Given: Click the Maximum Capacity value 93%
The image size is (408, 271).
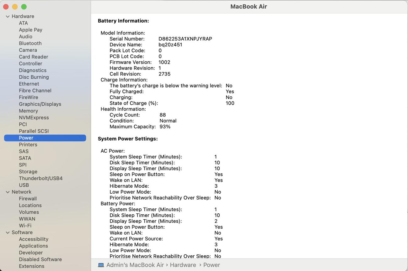Looking at the screenshot, I should [165, 127].
